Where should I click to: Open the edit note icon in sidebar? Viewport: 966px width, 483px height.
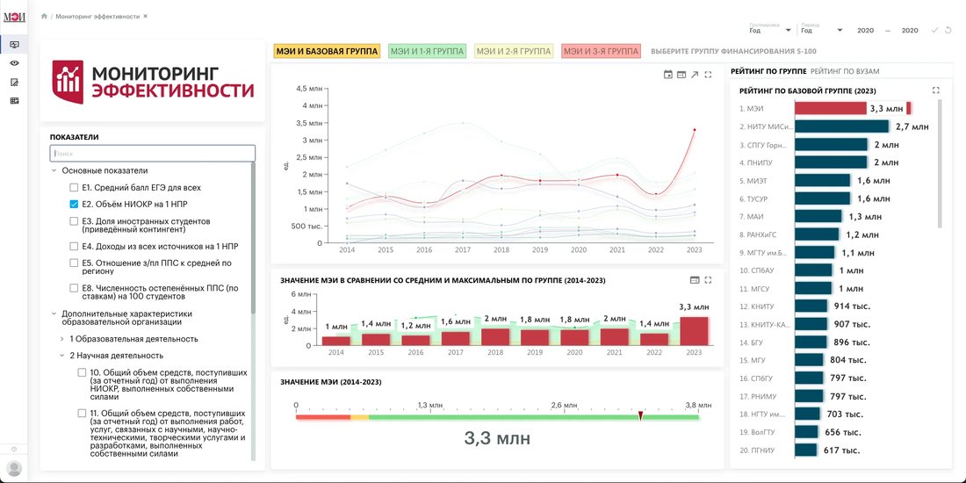[14, 82]
